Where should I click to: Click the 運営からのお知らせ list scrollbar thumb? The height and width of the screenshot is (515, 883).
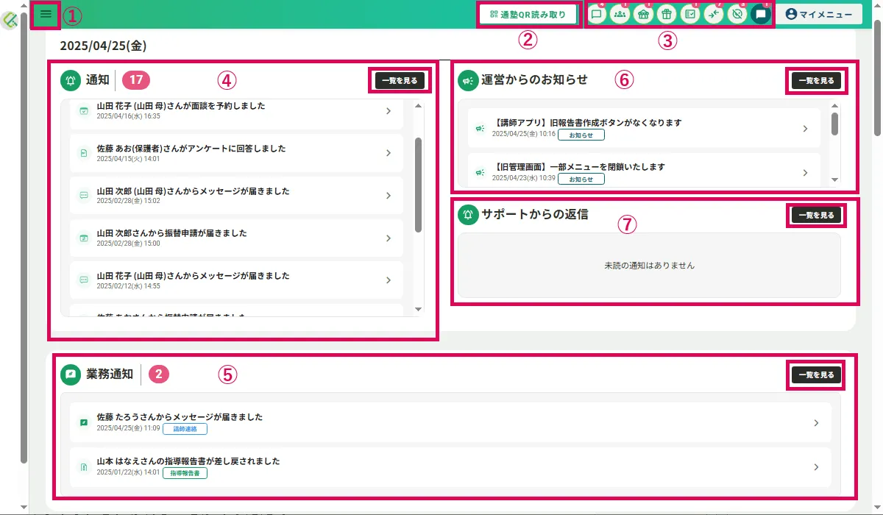pyautogui.click(x=834, y=124)
